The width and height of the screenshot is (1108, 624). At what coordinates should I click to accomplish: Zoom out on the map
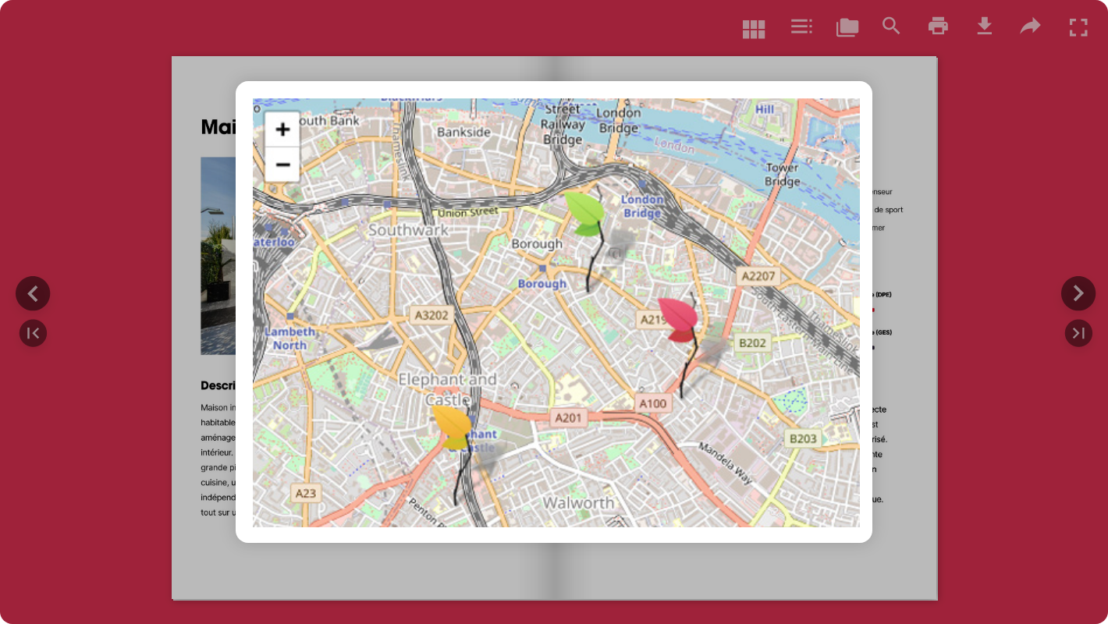point(282,165)
